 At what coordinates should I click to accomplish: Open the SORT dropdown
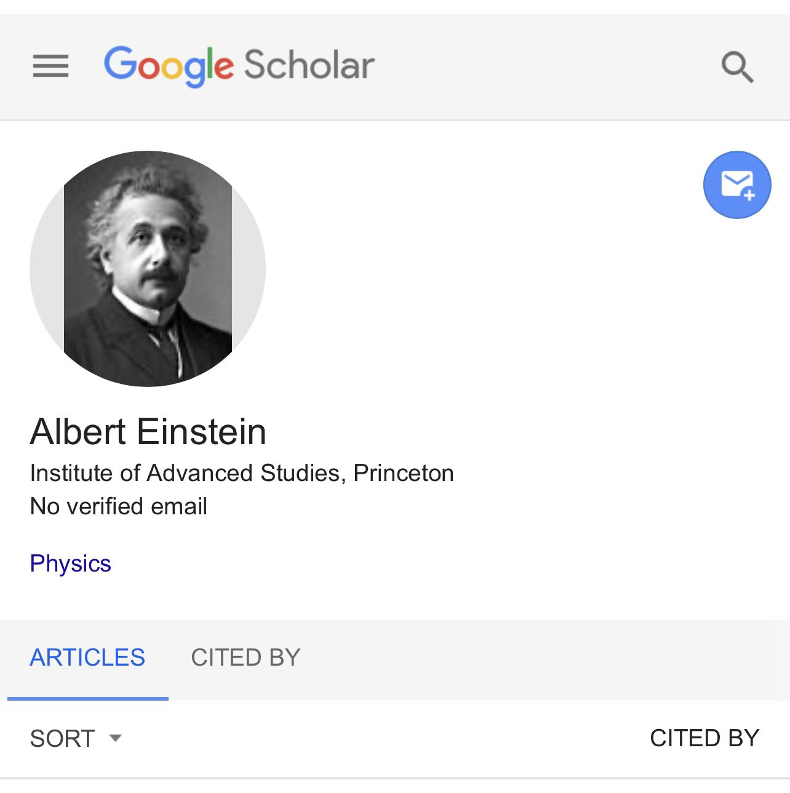tap(62, 738)
